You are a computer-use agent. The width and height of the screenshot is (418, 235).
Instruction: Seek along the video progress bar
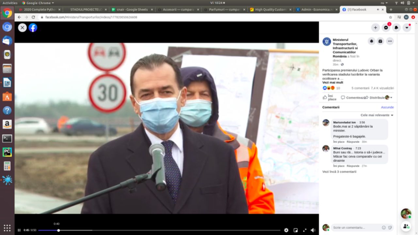tap(159, 230)
